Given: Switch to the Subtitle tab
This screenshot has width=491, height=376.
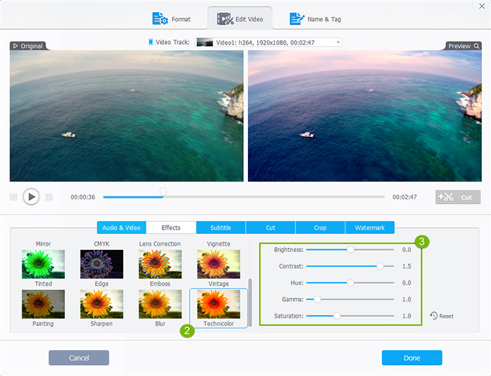Looking at the screenshot, I should pos(221,228).
